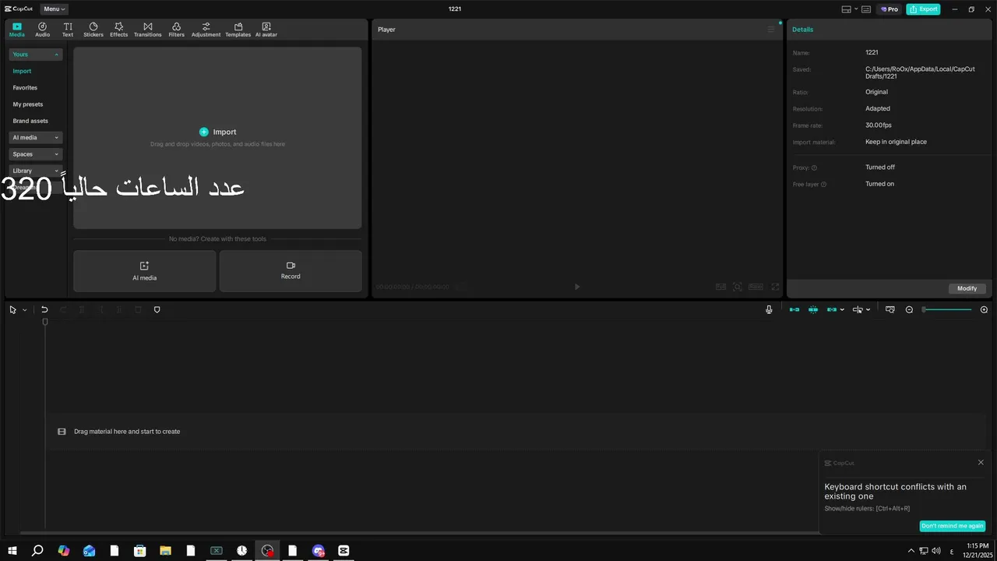Click the Proxy info icon
The width and height of the screenshot is (997, 561).
click(x=815, y=168)
